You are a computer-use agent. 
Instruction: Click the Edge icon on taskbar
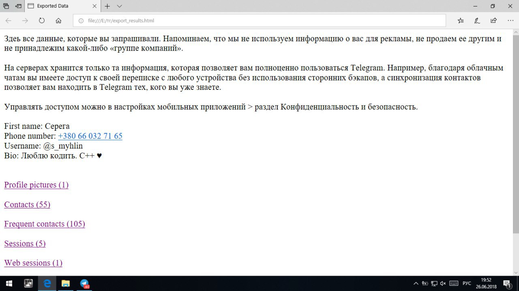coord(47,283)
